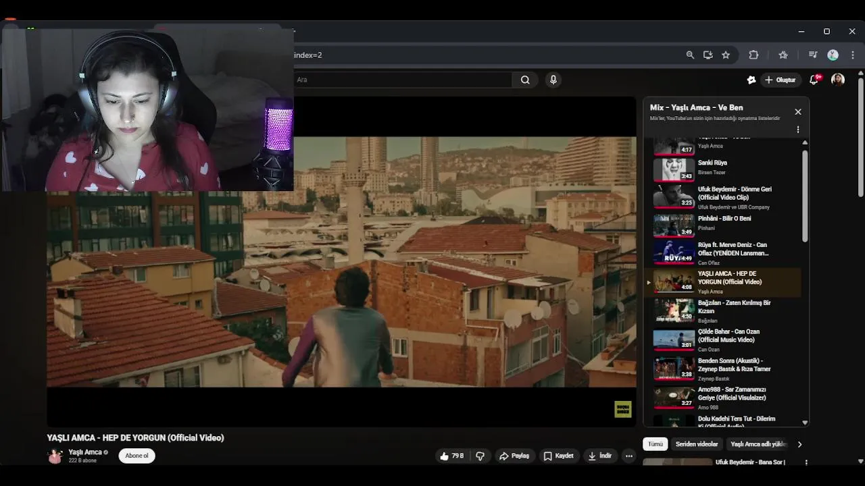Open Chrome three-dot menu
This screenshot has height=486, width=865.
tap(853, 55)
